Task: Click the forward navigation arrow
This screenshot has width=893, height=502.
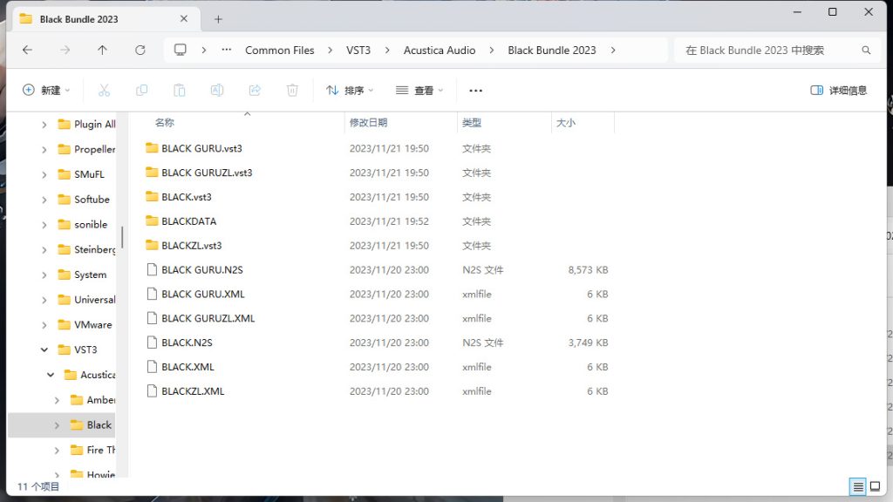Action: tap(65, 50)
